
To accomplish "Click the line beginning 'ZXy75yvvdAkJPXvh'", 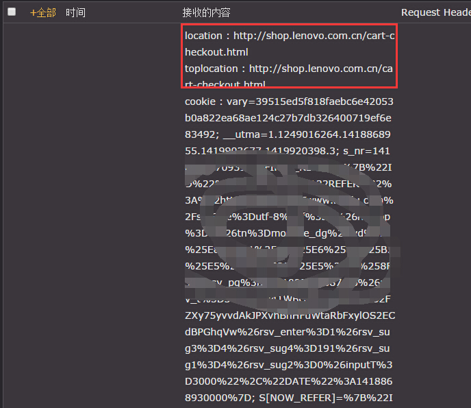I will (290, 315).
